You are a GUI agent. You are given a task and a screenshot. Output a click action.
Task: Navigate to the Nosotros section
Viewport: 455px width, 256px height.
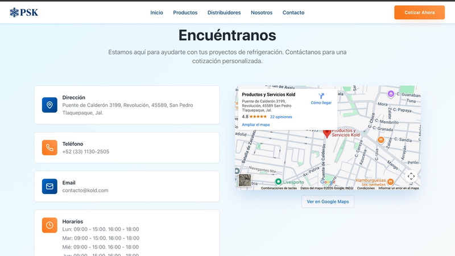coord(262,13)
